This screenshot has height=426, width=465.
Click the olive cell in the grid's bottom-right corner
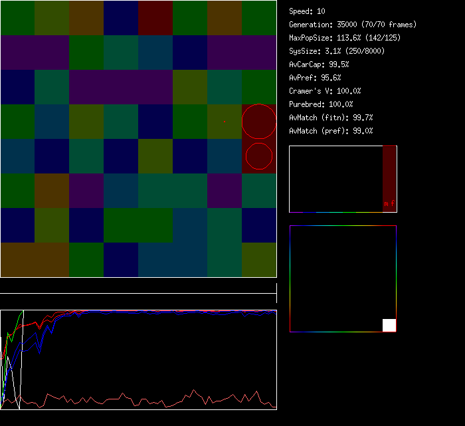coord(259,260)
